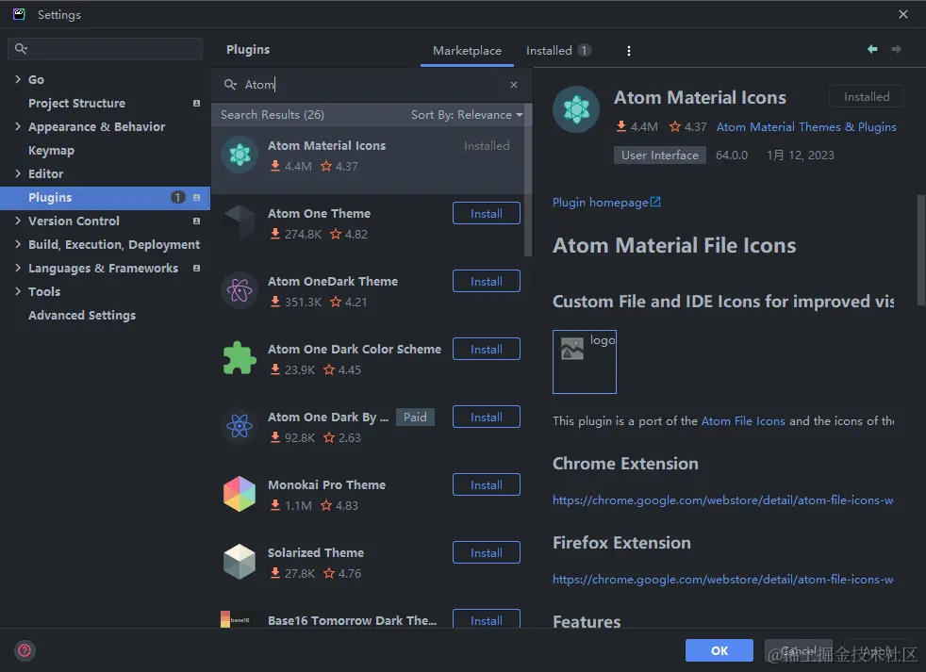The width and height of the screenshot is (926, 672).
Task: Click the Atom Material Icons plugin icon
Action: click(239, 154)
